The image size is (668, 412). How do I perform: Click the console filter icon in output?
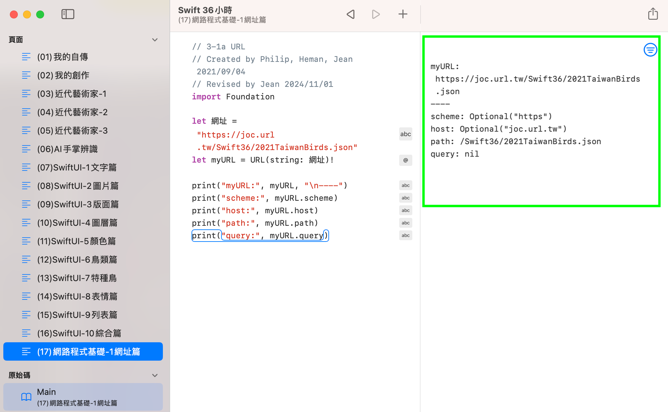pos(650,50)
